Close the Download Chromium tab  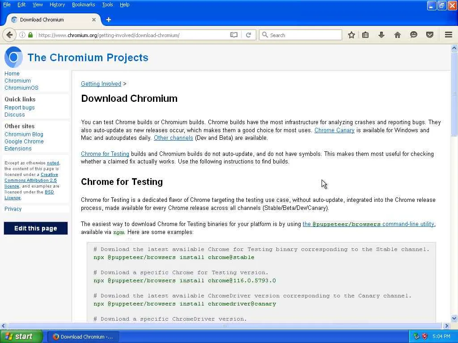click(x=94, y=20)
